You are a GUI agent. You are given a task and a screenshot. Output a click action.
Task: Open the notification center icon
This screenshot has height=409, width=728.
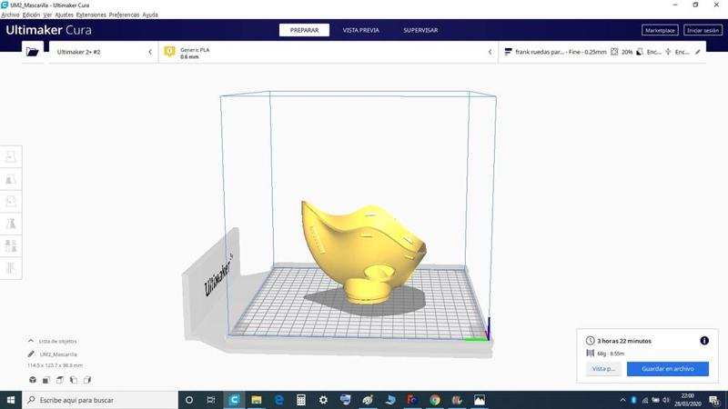click(x=714, y=400)
